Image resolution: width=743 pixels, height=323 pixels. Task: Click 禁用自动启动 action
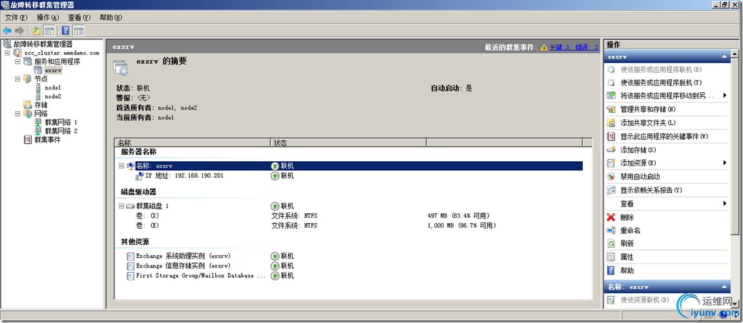640,177
